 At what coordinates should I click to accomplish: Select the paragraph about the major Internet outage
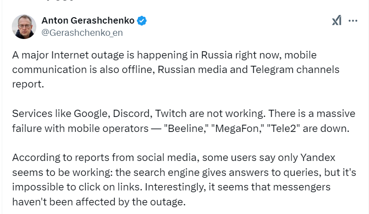176,69
